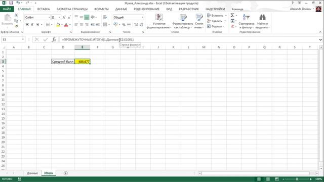Click the Merge and Center icon

pyautogui.click(x=105, y=25)
